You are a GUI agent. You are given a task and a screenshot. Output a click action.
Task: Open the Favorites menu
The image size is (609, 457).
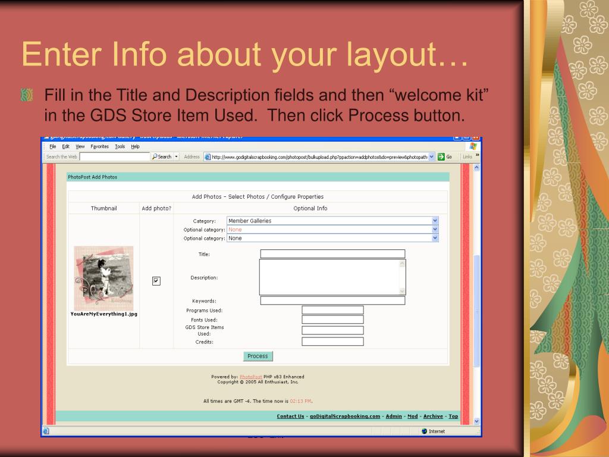click(99, 146)
